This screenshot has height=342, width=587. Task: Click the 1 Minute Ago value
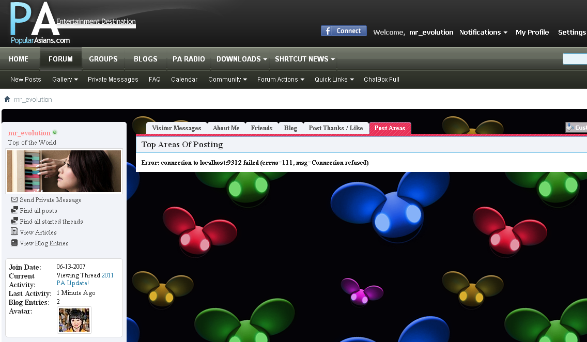[x=76, y=292]
